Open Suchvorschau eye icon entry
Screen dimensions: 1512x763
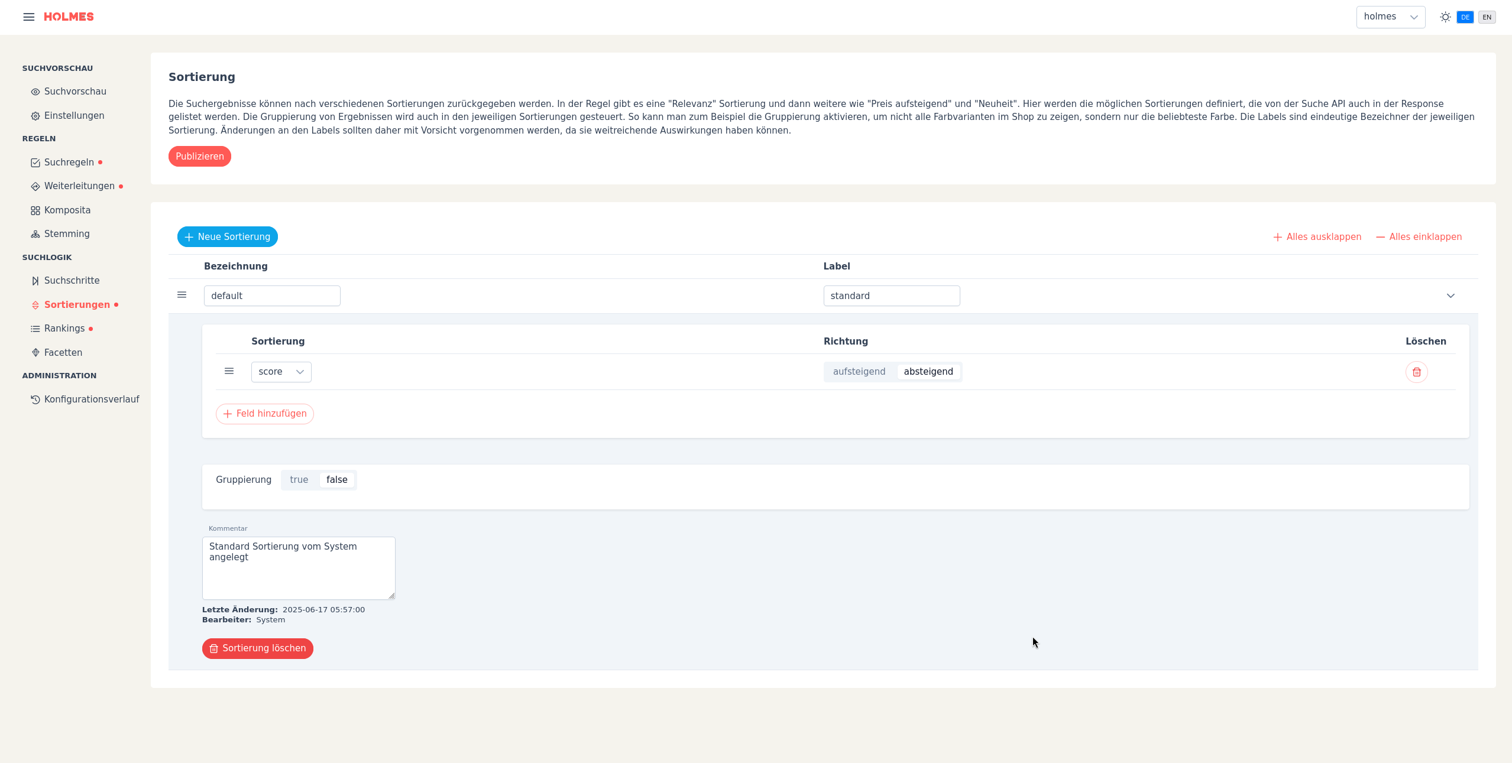click(75, 92)
